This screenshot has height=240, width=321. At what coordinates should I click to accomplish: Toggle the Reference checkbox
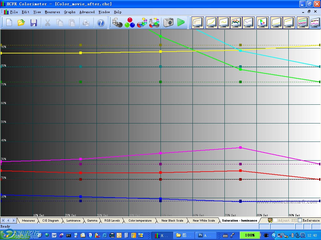pos(300,220)
